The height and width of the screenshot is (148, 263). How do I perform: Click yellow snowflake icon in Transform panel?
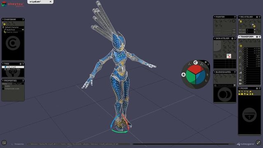[x=241, y=46]
